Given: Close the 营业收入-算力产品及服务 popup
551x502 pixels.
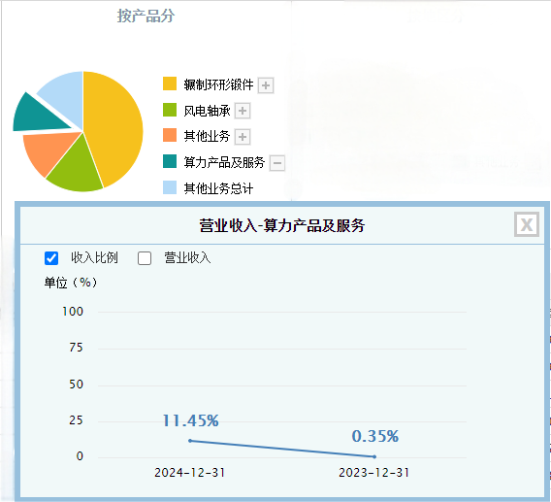Looking at the screenshot, I should pos(527,224).
